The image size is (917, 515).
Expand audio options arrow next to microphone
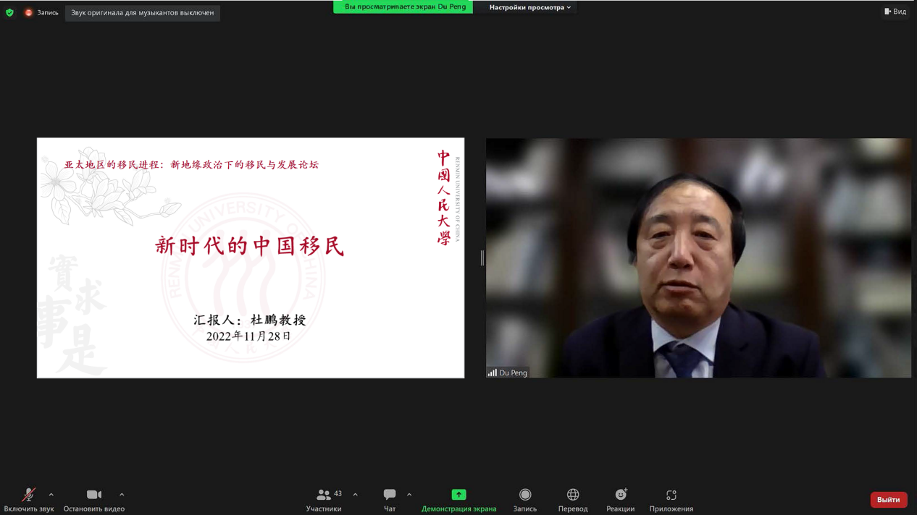point(51,495)
